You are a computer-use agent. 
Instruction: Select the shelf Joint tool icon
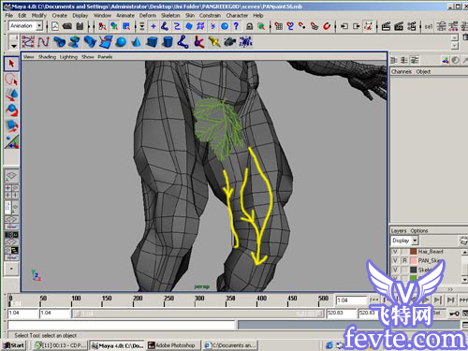pos(183,42)
